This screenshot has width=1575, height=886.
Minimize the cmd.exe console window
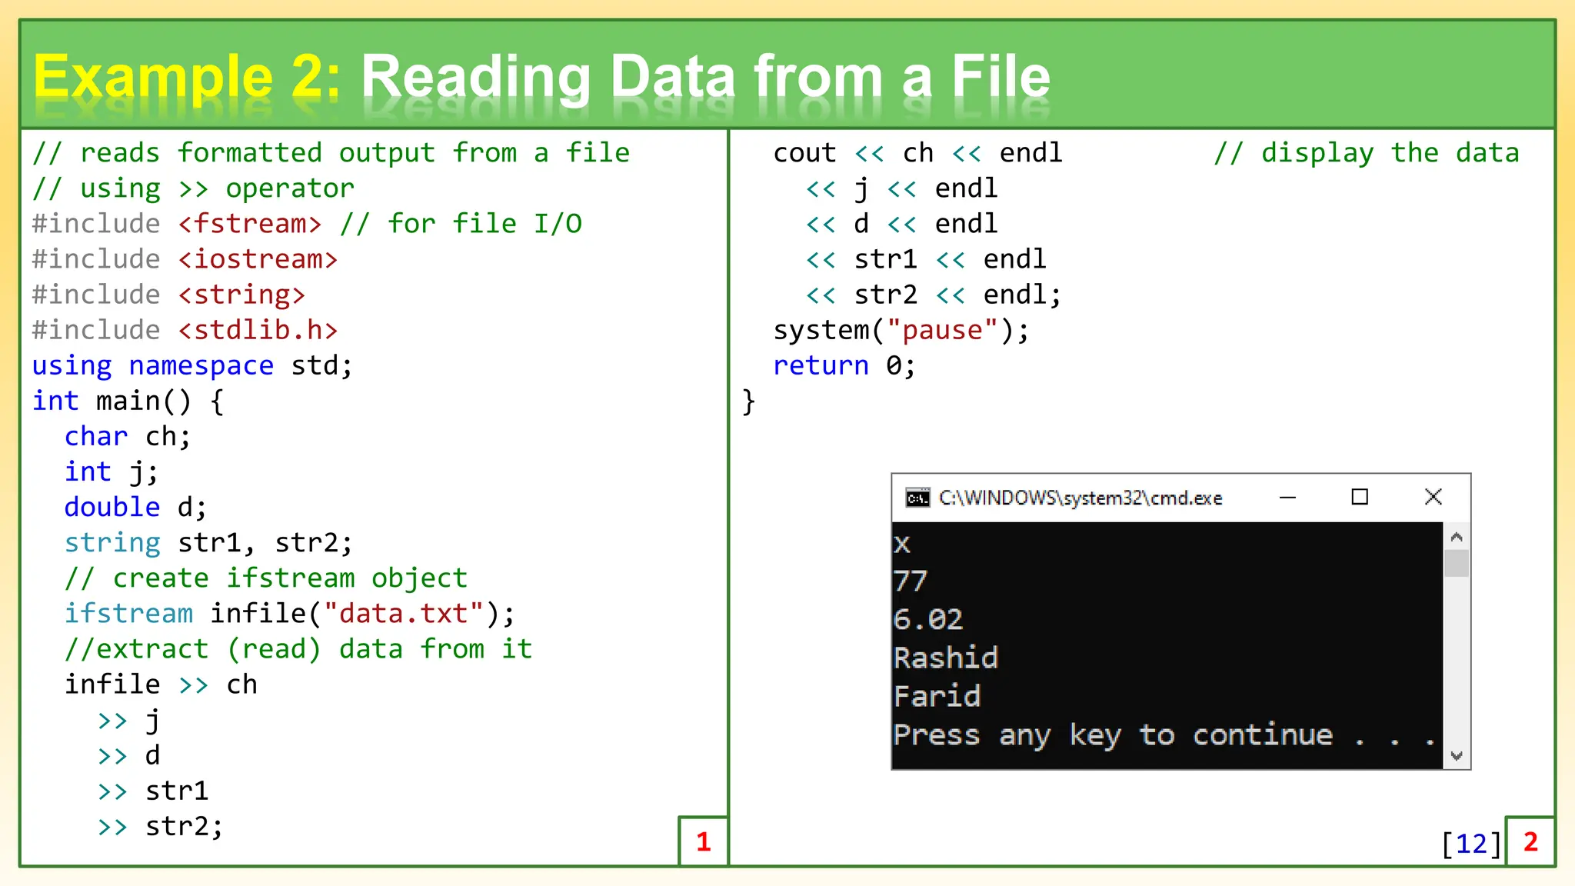coord(1287,498)
